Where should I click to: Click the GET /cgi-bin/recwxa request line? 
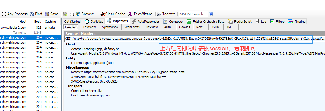(x=195, y=39)
